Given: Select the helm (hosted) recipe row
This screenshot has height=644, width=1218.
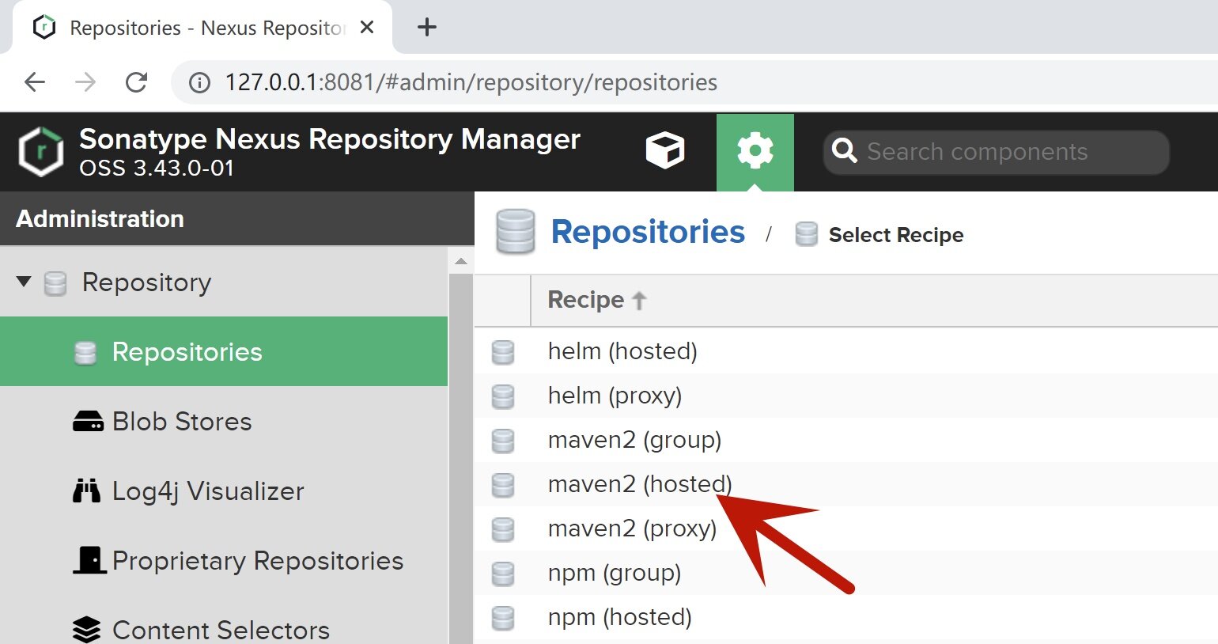Looking at the screenshot, I should click(622, 351).
